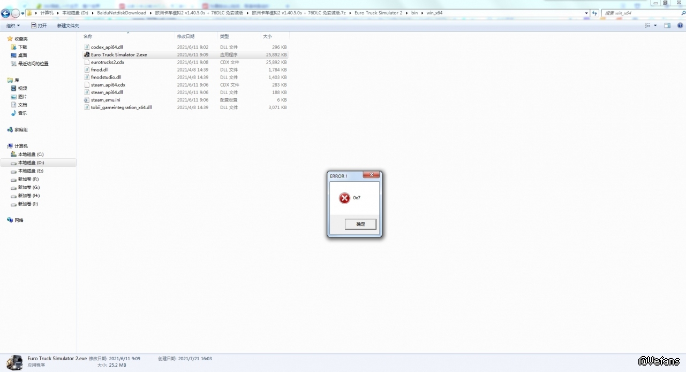Viewport: 686px width, 372px height.
Task: Select fmod.dll file icon
Action: [x=87, y=69]
